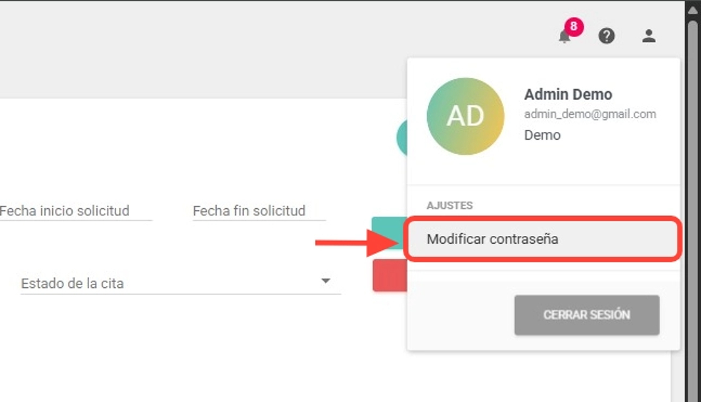This screenshot has width=701, height=402.
Task: Focus the Fecha inicio solicitud field
Action: coord(75,211)
